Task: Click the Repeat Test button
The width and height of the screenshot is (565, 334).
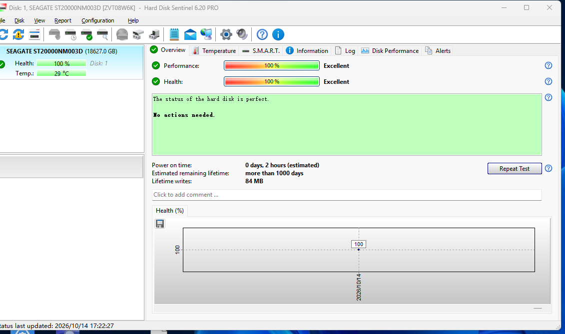Action: click(x=515, y=169)
